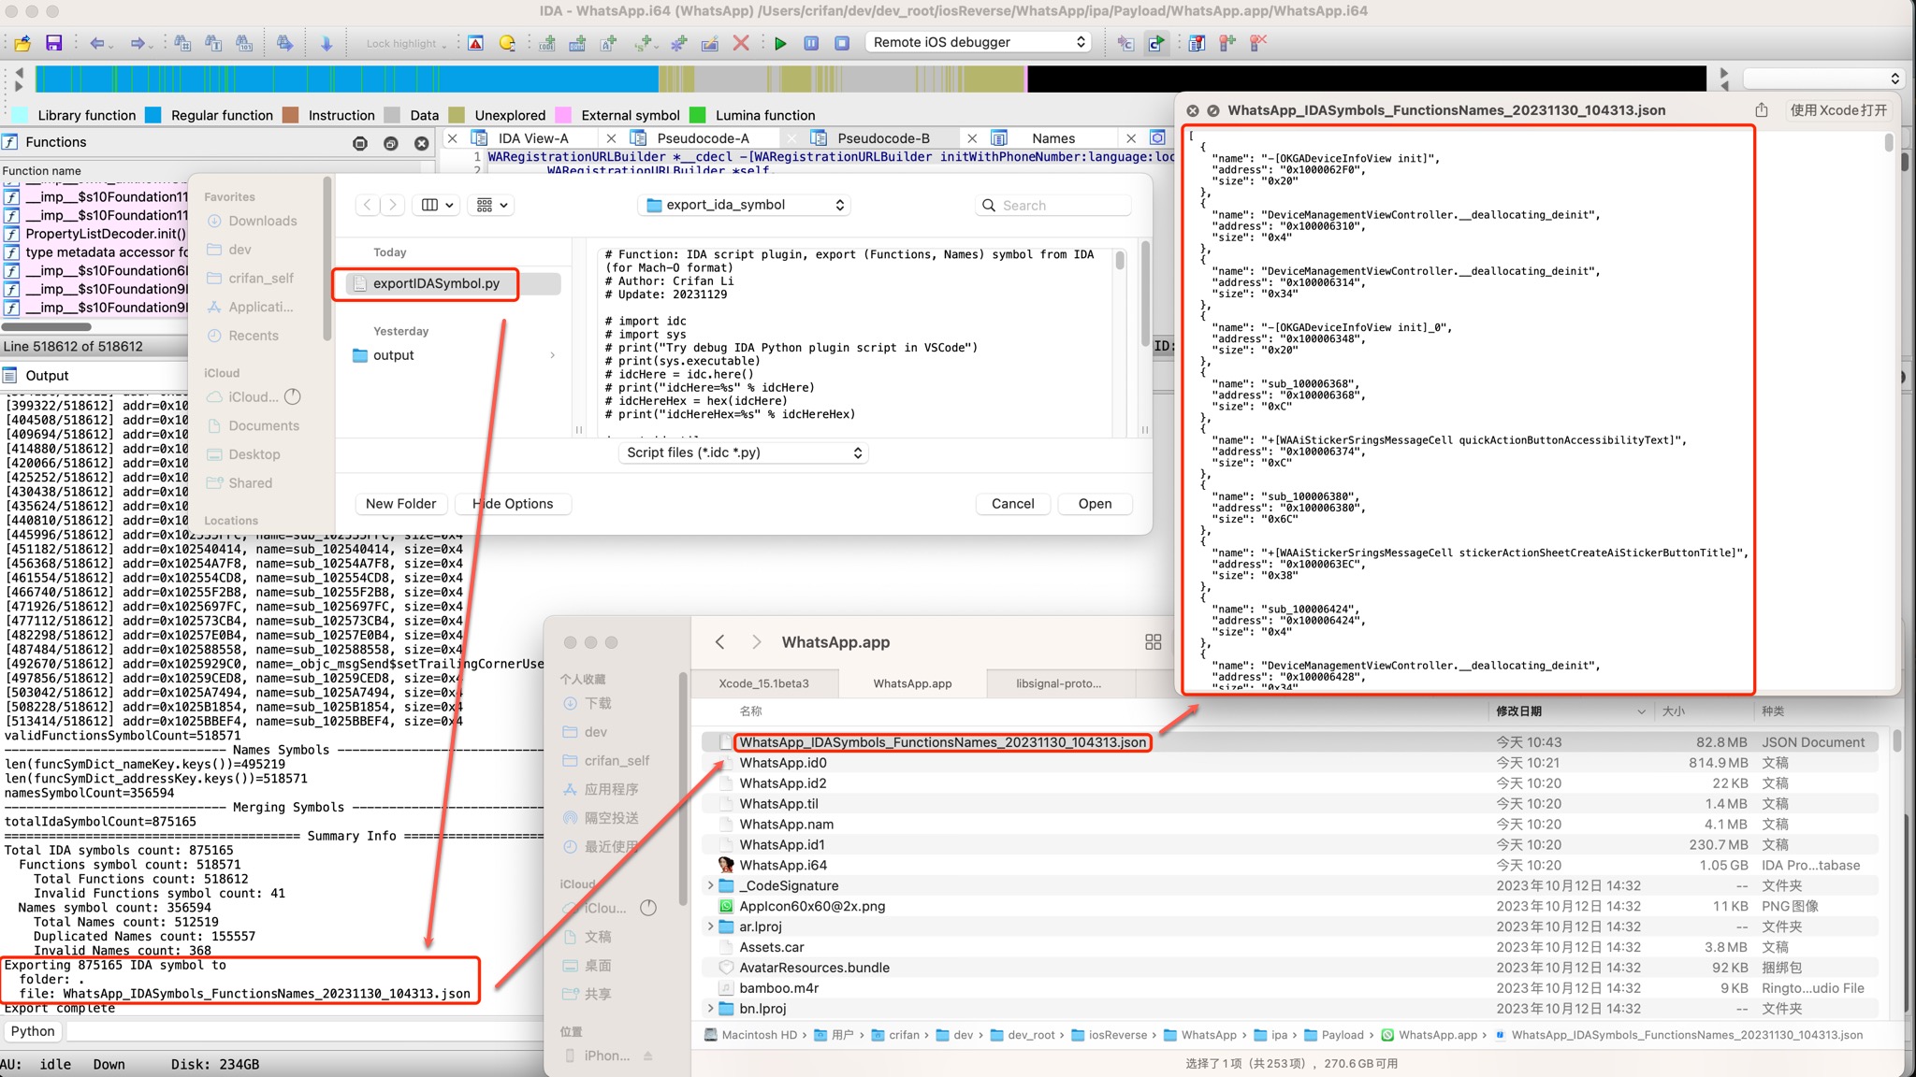This screenshot has height=1077, width=1916.
Task: Click the Terminate process stop icon
Action: [842, 43]
